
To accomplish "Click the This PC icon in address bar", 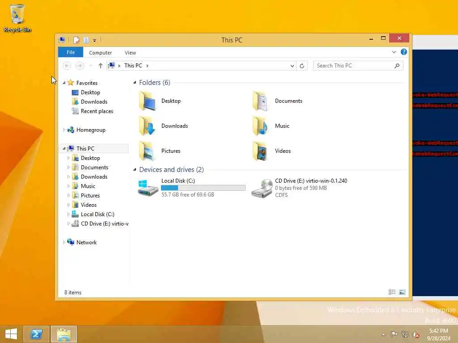I will (x=111, y=66).
